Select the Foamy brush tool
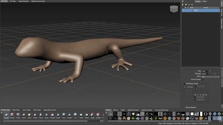Screen dimensions: 223x125 (x=41, y=115)
